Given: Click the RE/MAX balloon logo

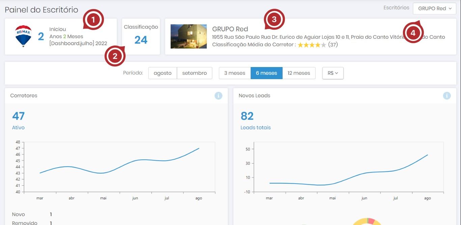Looking at the screenshot, I should coord(23,36).
